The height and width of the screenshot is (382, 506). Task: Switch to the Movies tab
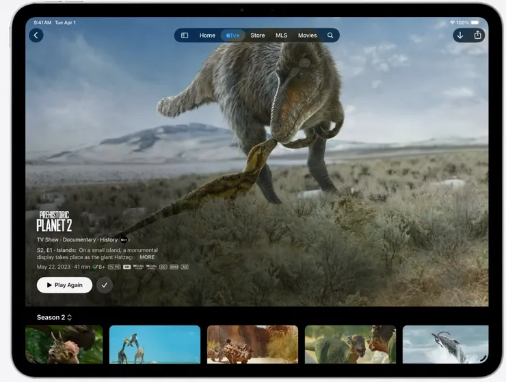tap(307, 35)
